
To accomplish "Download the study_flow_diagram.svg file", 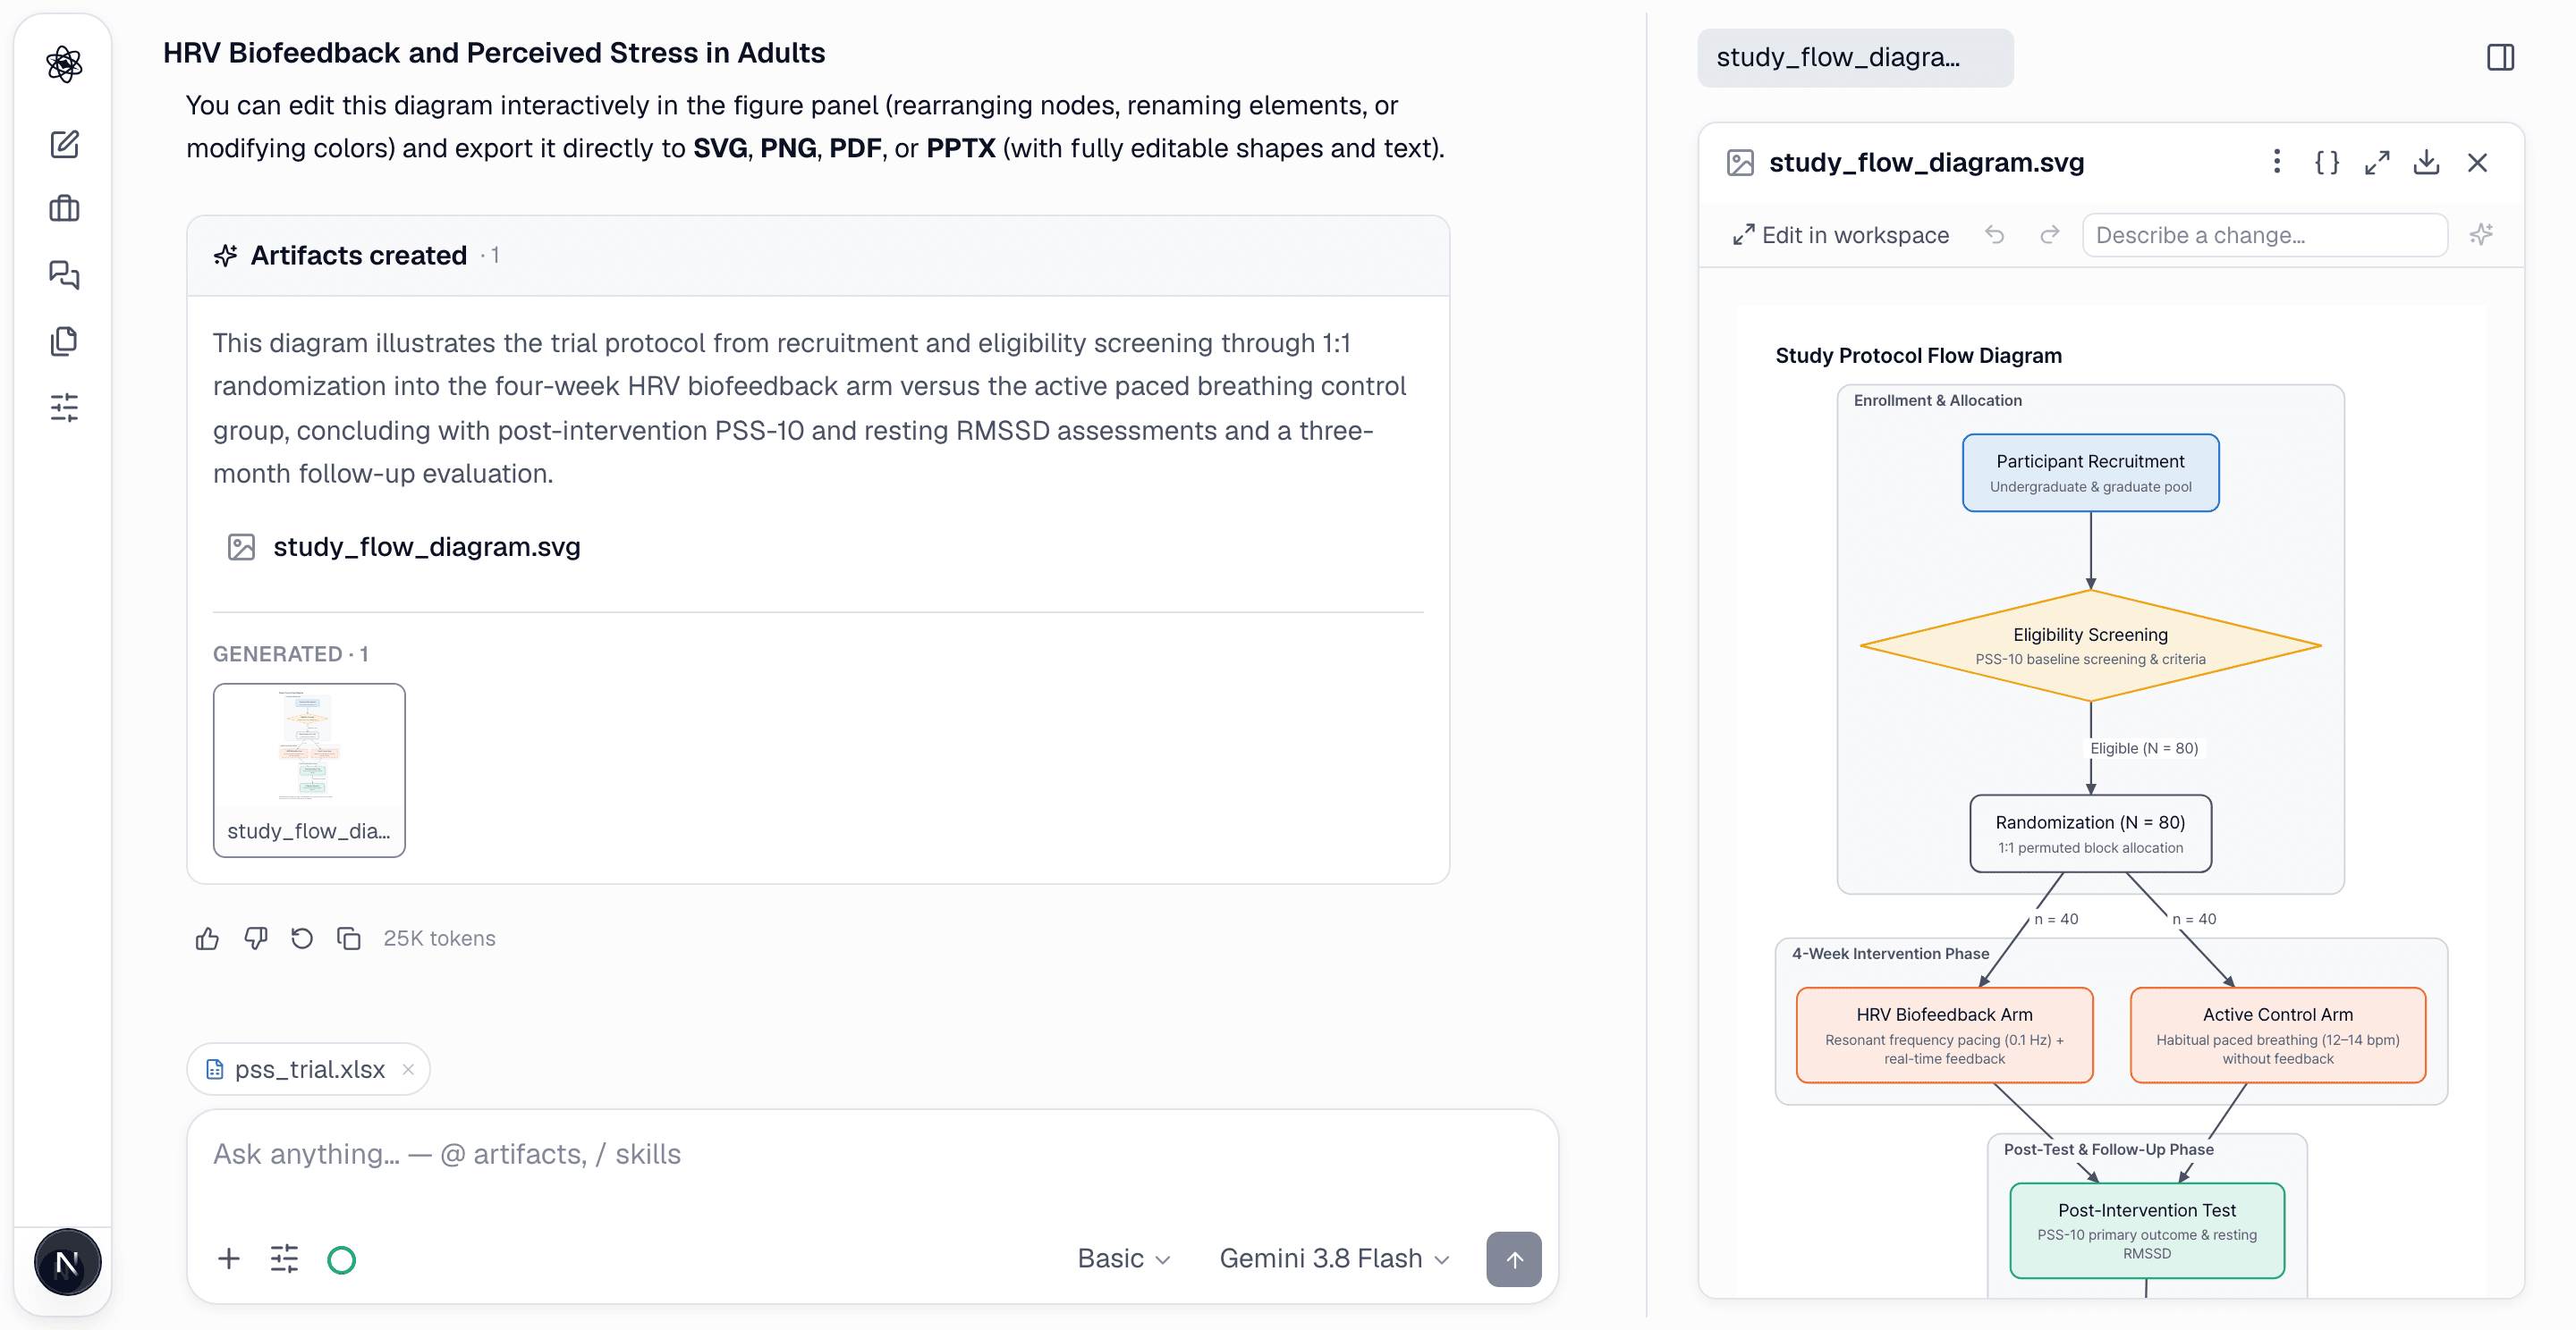I will click(2427, 162).
